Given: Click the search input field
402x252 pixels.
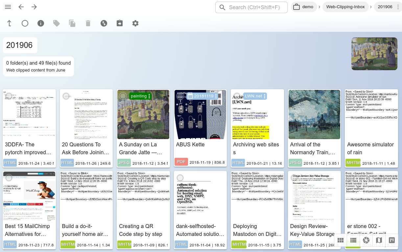Looking at the screenshot, I should point(254,7).
